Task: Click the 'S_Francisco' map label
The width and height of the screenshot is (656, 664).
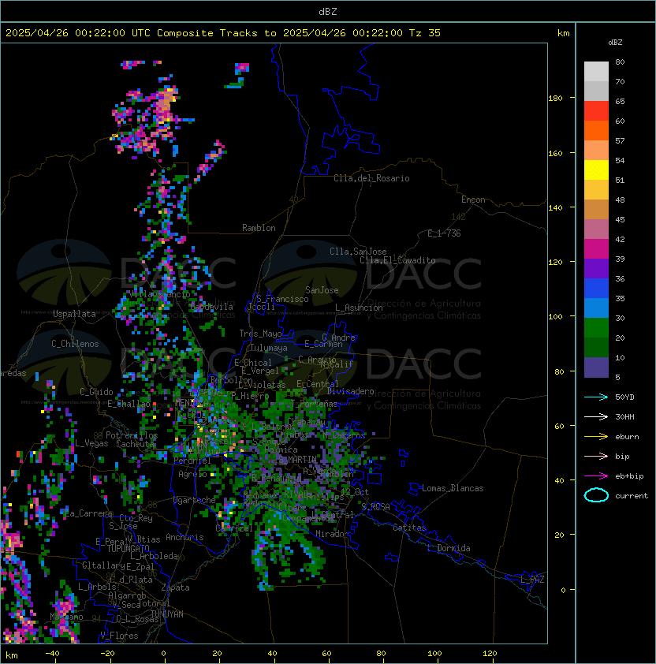Action: point(282,299)
